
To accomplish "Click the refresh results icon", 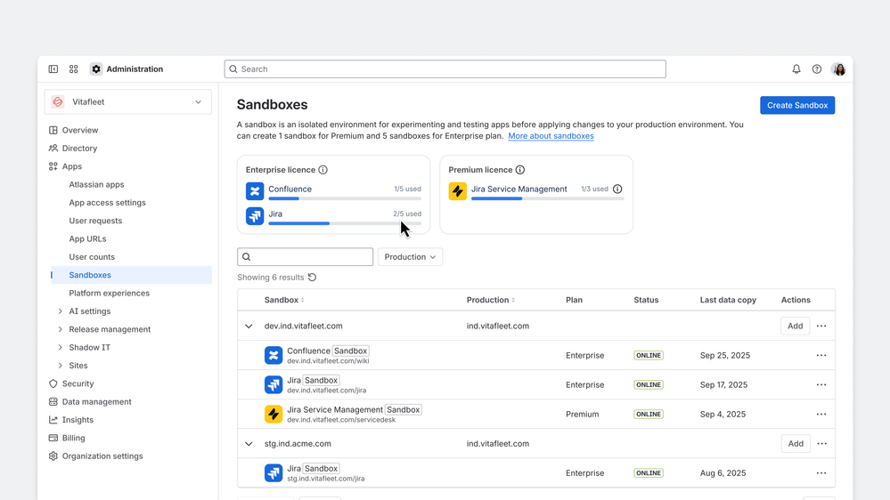I will tap(312, 278).
